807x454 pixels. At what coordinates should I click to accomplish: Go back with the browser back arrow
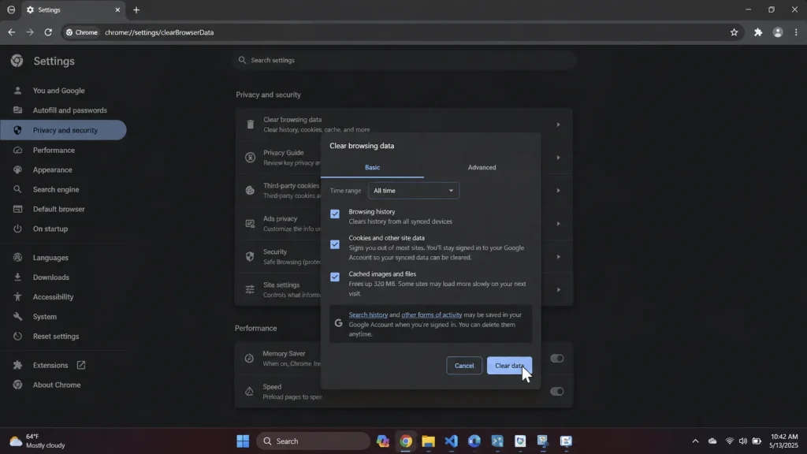coord(11,32)
